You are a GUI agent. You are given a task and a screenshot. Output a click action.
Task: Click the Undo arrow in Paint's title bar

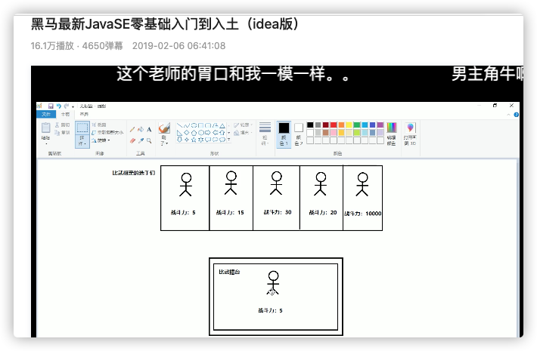tap(59, 106)
